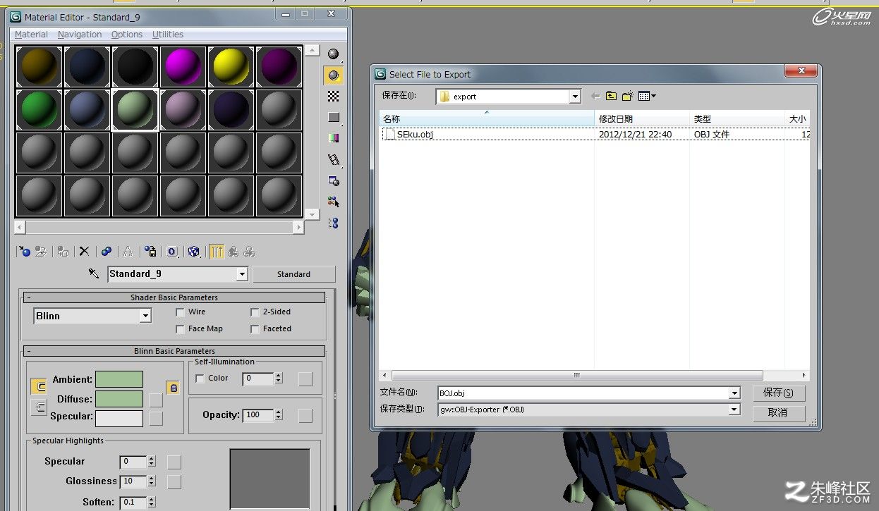Click the 取消 (Cancel) button
This screenshot has width=879, height=511.
[779, 413]
